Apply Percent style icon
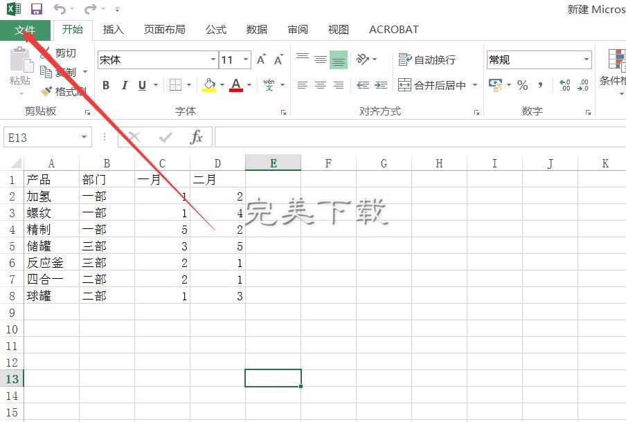This screenshot has width=626, height=422. pos(522,85)
